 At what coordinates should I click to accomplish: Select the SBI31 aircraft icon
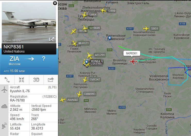[x=146, y=29]
